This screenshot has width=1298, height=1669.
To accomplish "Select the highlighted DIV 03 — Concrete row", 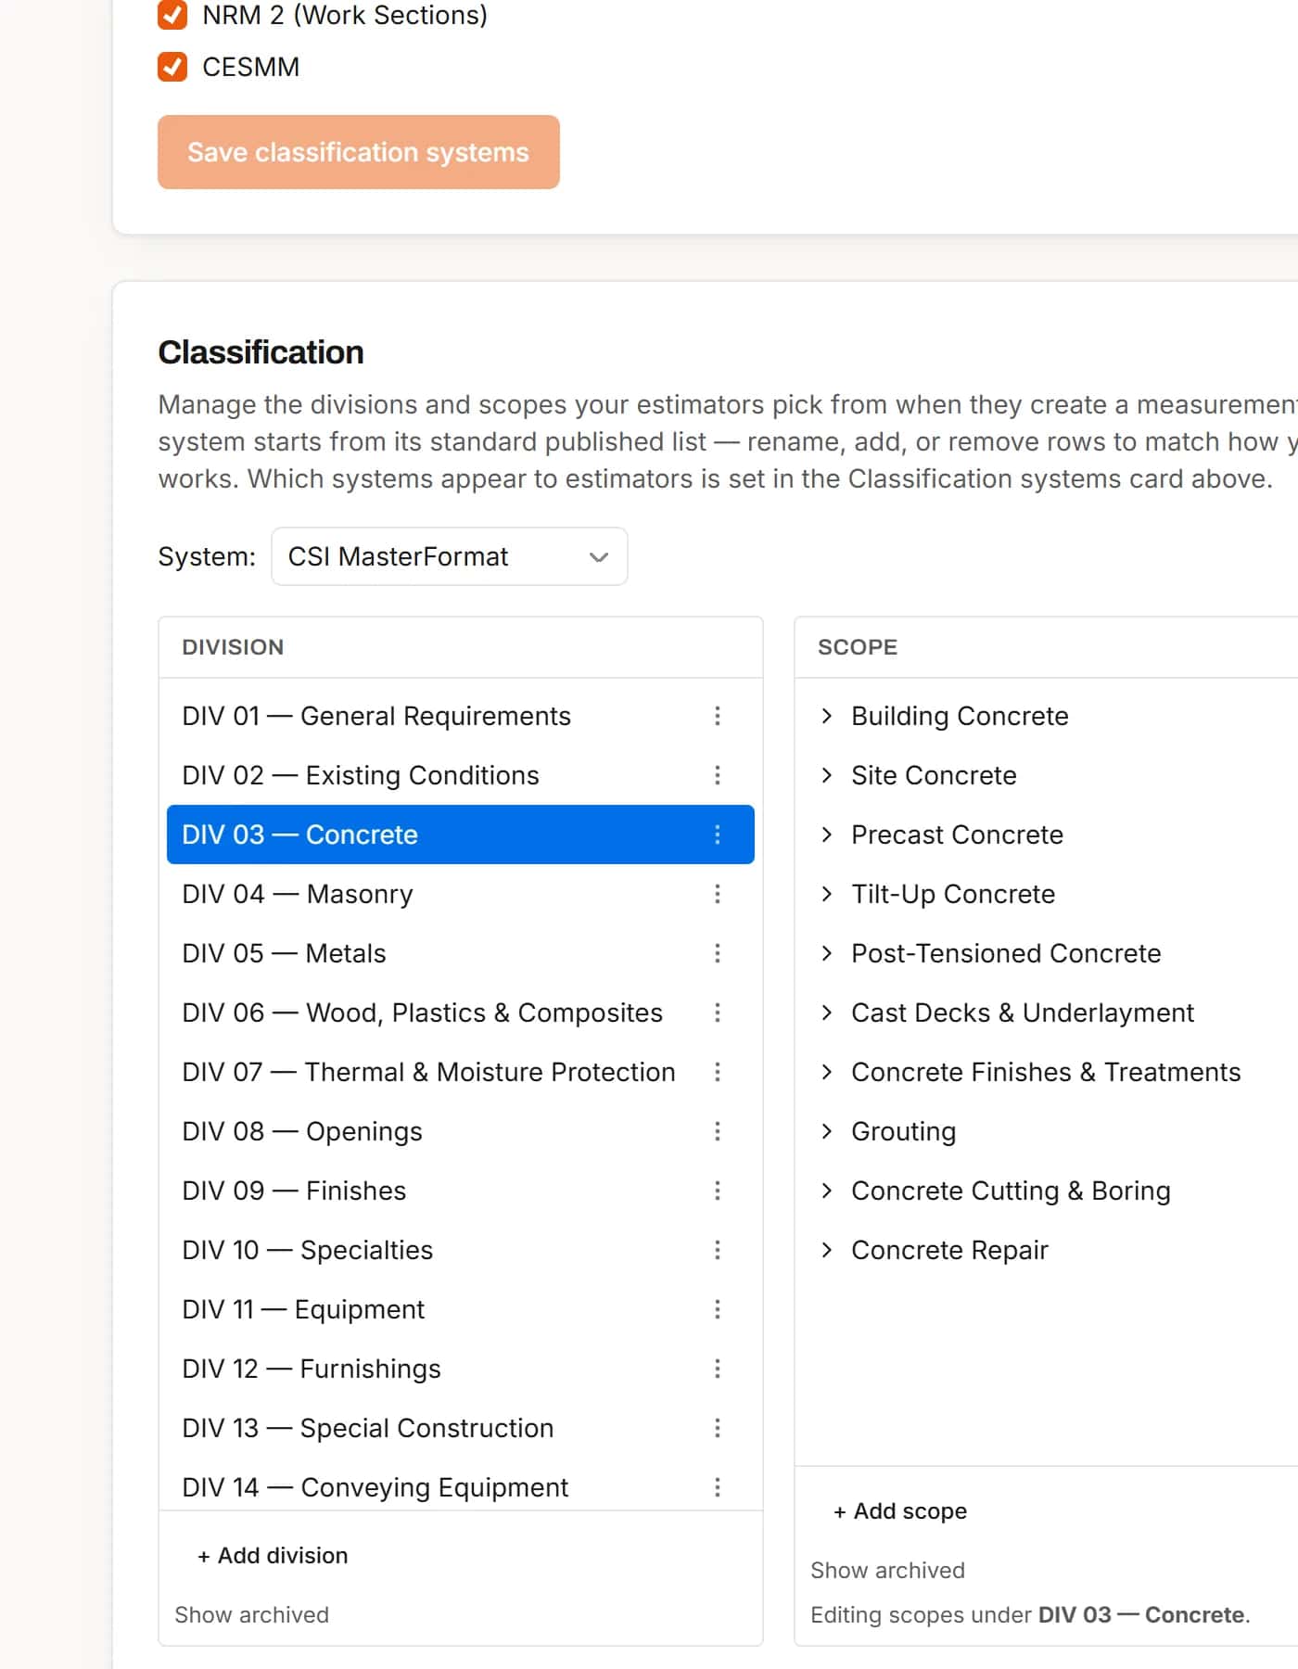I will [460, 834].
